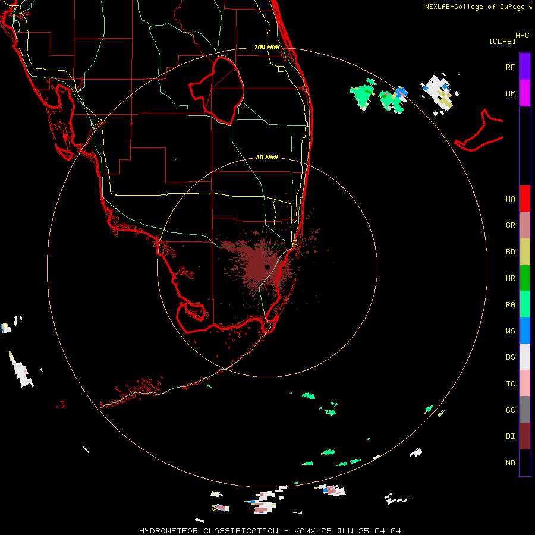Click the GR legend label
Image resolution: width=535 pixels, height=535 pixels.
tap(510, 225)
